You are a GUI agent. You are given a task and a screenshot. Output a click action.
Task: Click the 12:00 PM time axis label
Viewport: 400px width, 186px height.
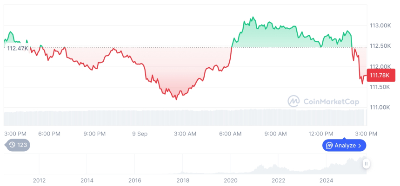pos(322,134)
